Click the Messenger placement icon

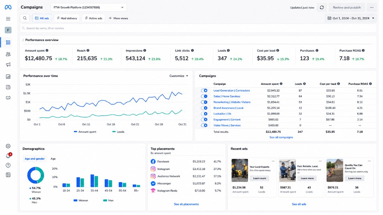[x=153, y=184]
